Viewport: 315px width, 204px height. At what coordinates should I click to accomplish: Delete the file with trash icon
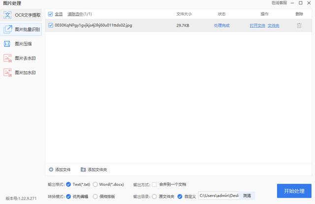coord(299,25)
